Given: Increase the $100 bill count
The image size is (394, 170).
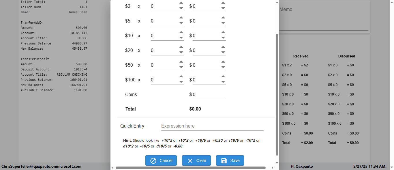Looking at the screenshot, I should click(181, 77).
